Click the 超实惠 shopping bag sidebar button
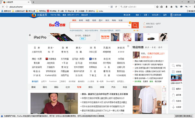This screenshot has height=118, width=195. 176,95
